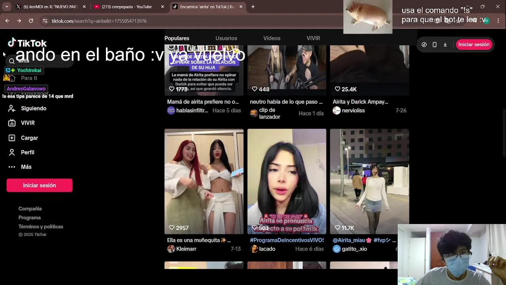The width and height of the screenshot is (506, 285).
Task: Open Perfil in the sidebar
Action: tap(28, 152)
